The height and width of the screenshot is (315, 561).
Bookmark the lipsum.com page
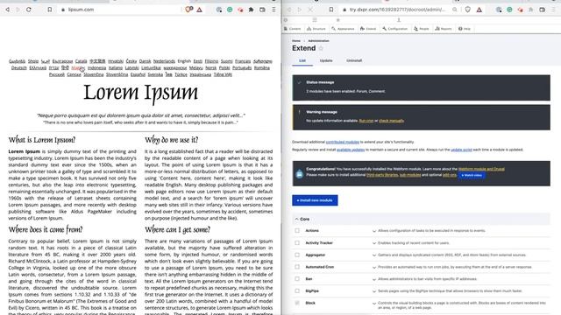pos(50,10)
